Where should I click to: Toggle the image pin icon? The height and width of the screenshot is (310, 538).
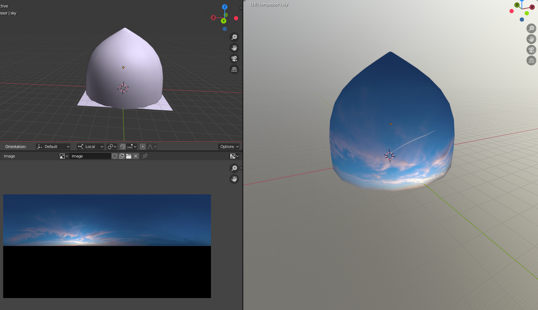145,156
